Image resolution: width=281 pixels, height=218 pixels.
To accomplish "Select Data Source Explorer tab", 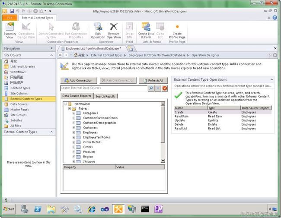I will click(77, 96).
